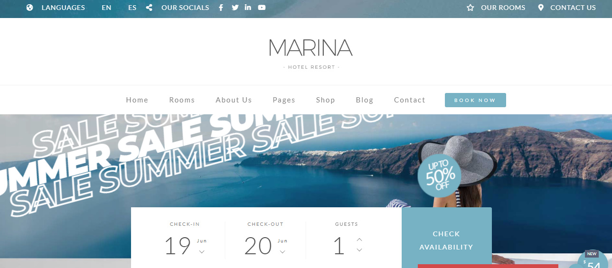Open the Facebook social icon

[221, 8]
